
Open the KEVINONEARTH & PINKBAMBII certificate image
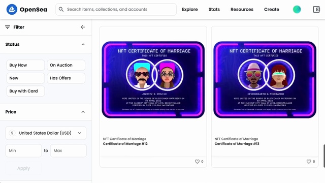click(265, 80)
